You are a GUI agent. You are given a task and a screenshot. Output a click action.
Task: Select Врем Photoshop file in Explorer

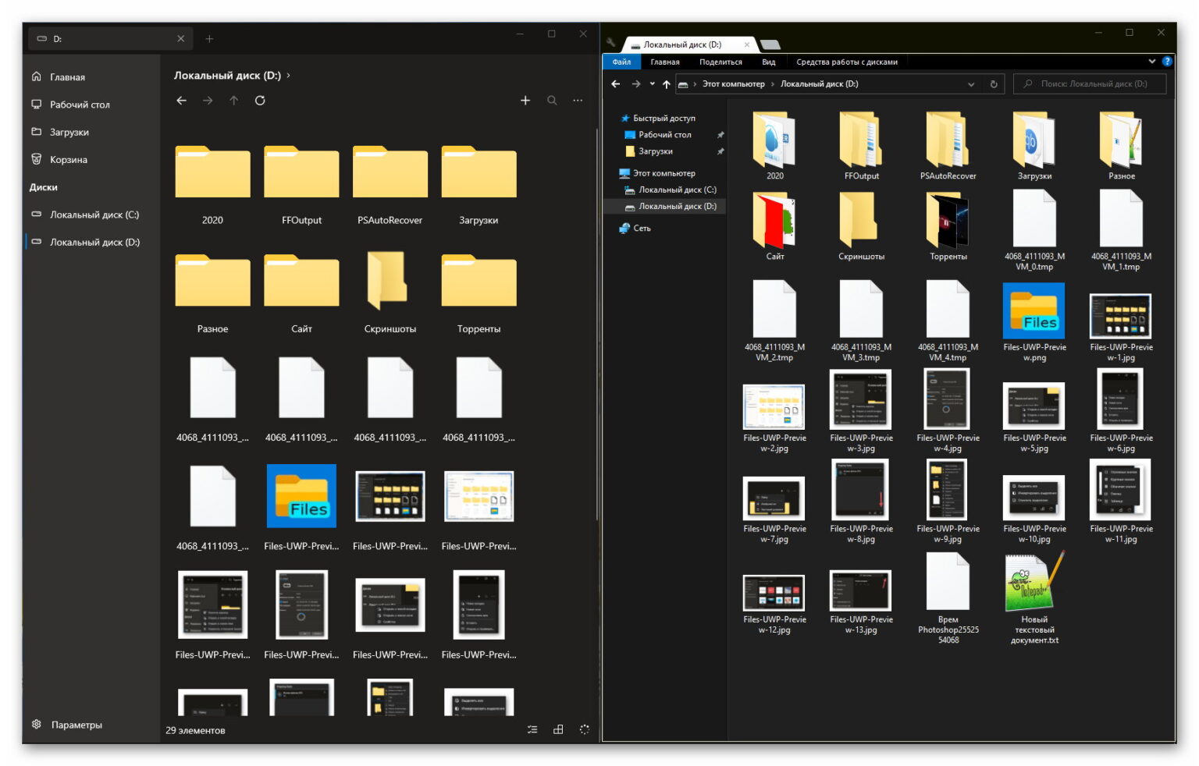point(948,598)
